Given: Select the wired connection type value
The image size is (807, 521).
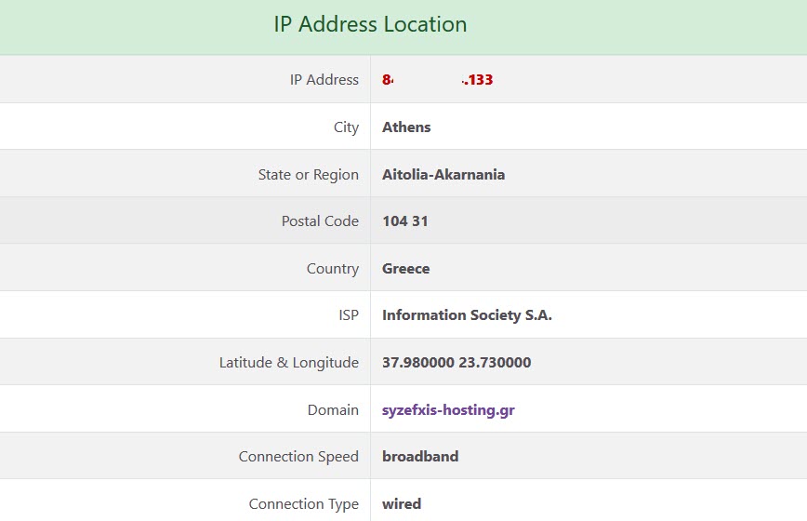Looking at the screenshot, I should tap(402, 504).
